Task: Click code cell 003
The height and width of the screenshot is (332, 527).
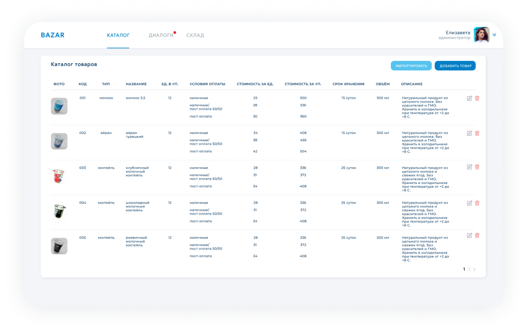Action: click(x=83, y=168)
